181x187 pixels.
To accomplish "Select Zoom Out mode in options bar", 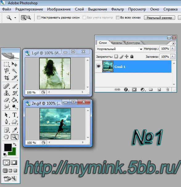I will (29, 18).
